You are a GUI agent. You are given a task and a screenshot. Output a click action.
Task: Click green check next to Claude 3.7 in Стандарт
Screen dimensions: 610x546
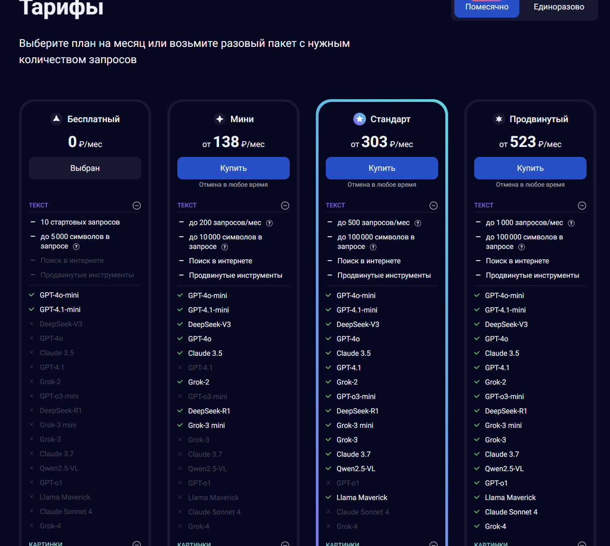pos(328,454)
